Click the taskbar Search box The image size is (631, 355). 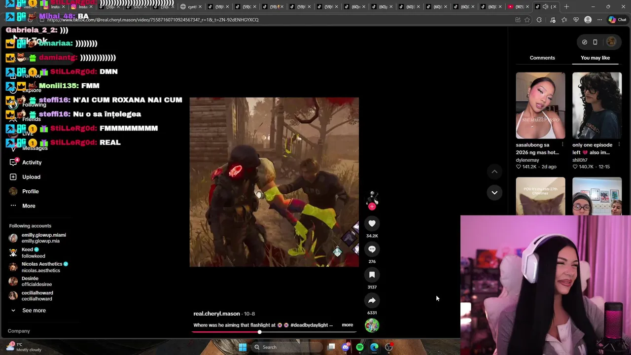point(288,347)
